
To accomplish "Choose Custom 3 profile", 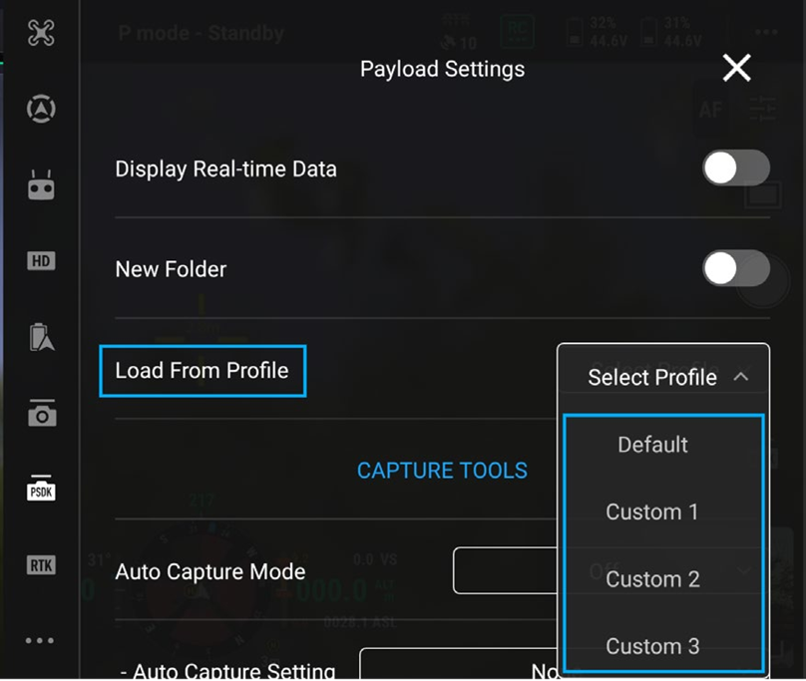I will [652, 646].
